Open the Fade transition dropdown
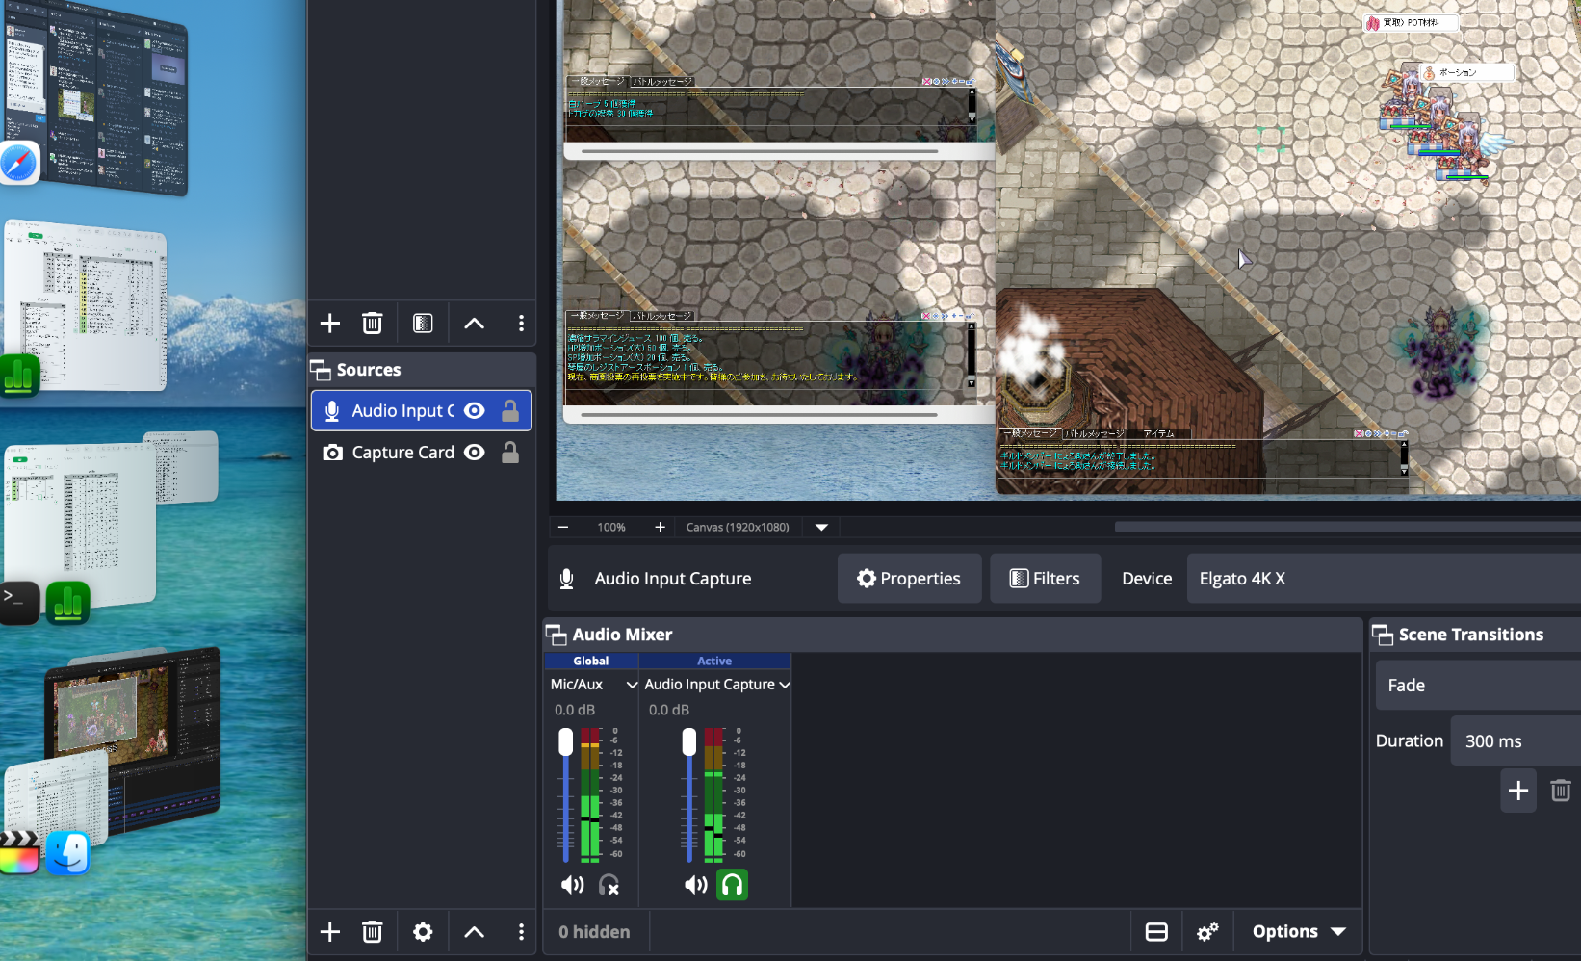The image size is (1581, 961). [1477, 686]
